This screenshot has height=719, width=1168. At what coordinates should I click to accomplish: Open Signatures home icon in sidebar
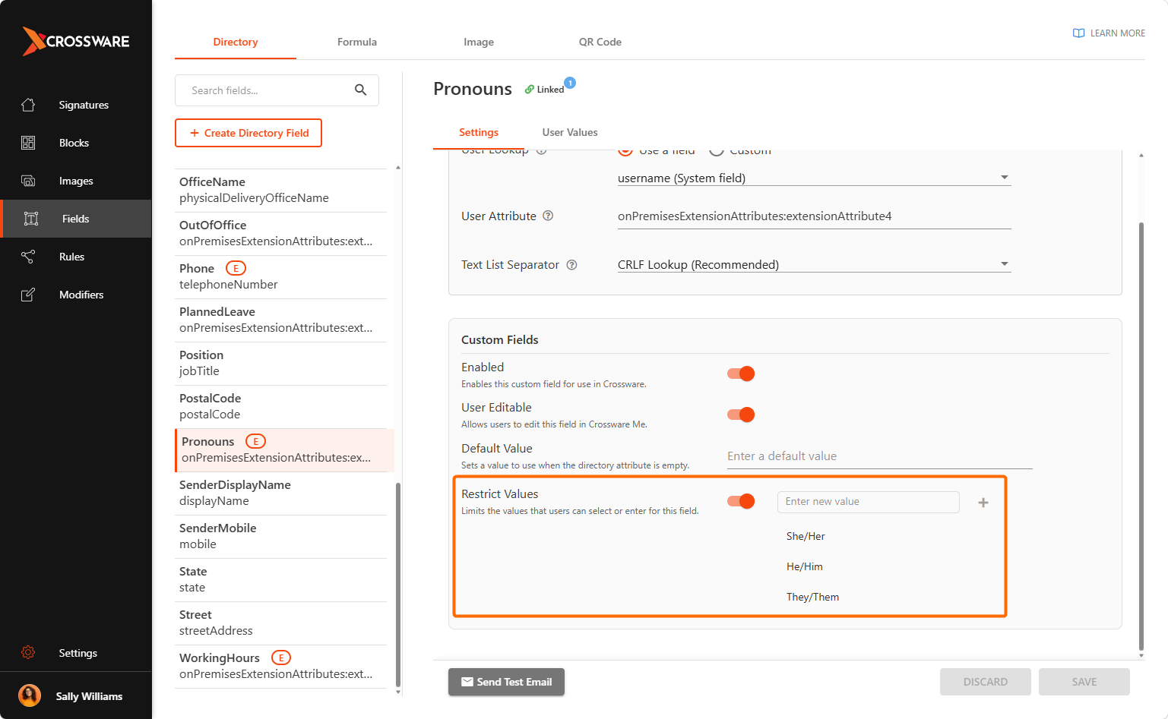(28, 105)
